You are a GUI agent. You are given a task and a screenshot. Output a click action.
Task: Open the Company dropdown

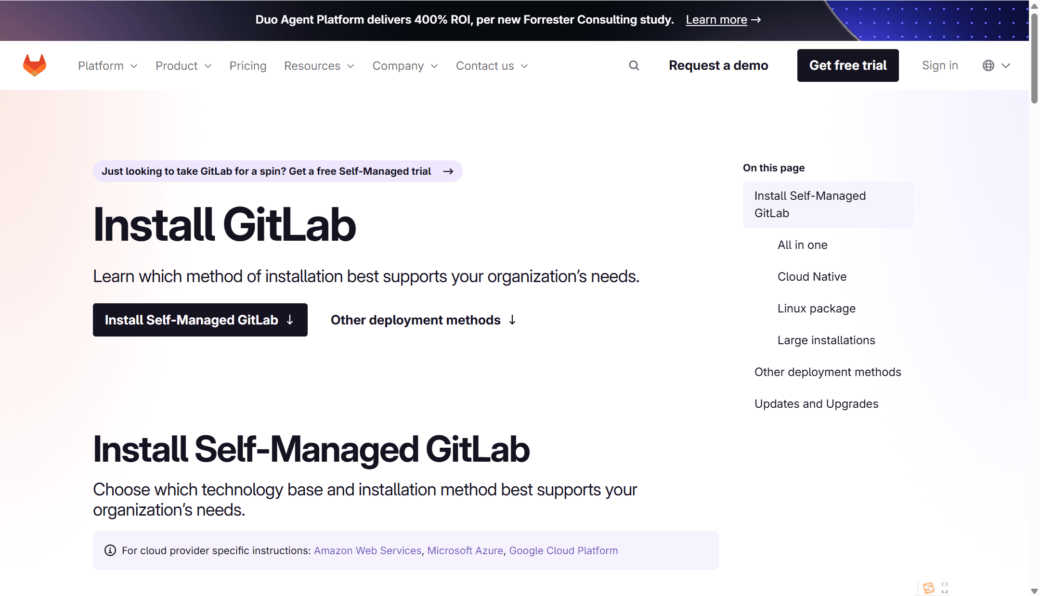(405, 65)
